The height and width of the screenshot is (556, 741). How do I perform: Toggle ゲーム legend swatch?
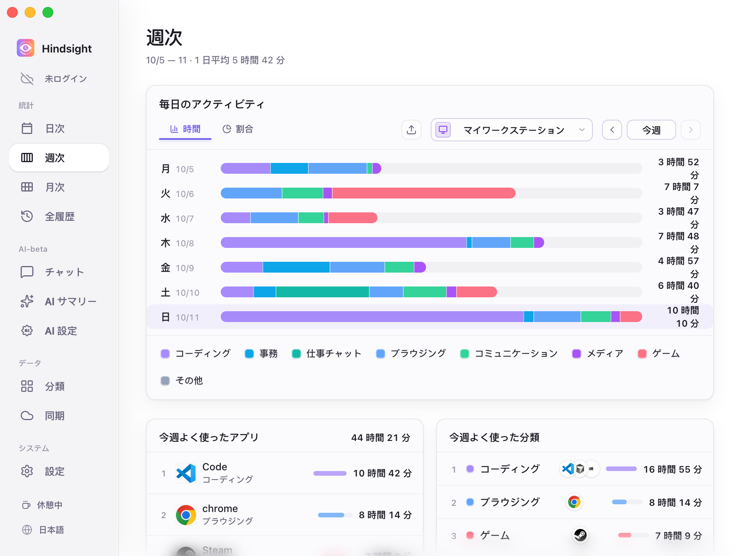642,354
